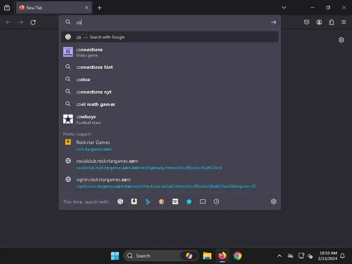This screenshot has height=264, width=352.
Task: Open New Tab personalize gear icon
Action: coord(341,40)
